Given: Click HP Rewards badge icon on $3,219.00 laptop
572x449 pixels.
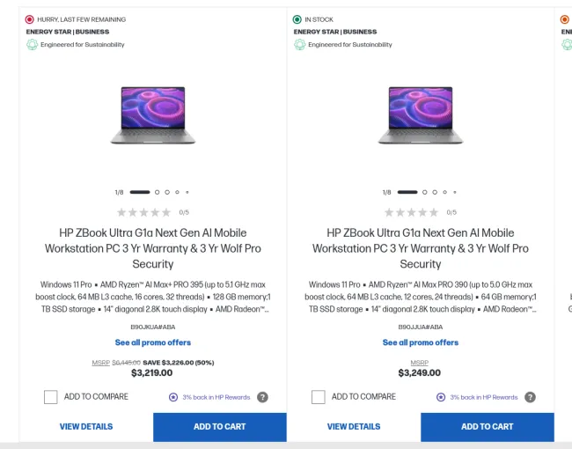Looking at the screenshot, I should pos(173,397).
